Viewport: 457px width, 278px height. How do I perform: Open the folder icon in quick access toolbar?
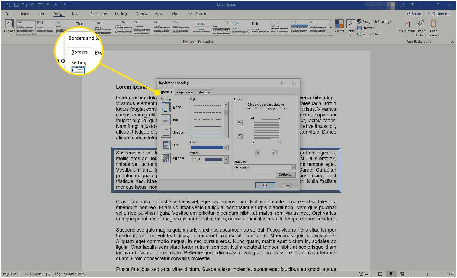click(24, 5)
